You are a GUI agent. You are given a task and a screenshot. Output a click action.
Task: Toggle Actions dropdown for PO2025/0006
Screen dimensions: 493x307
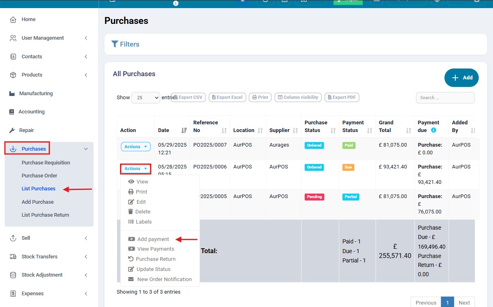(135, 168)
